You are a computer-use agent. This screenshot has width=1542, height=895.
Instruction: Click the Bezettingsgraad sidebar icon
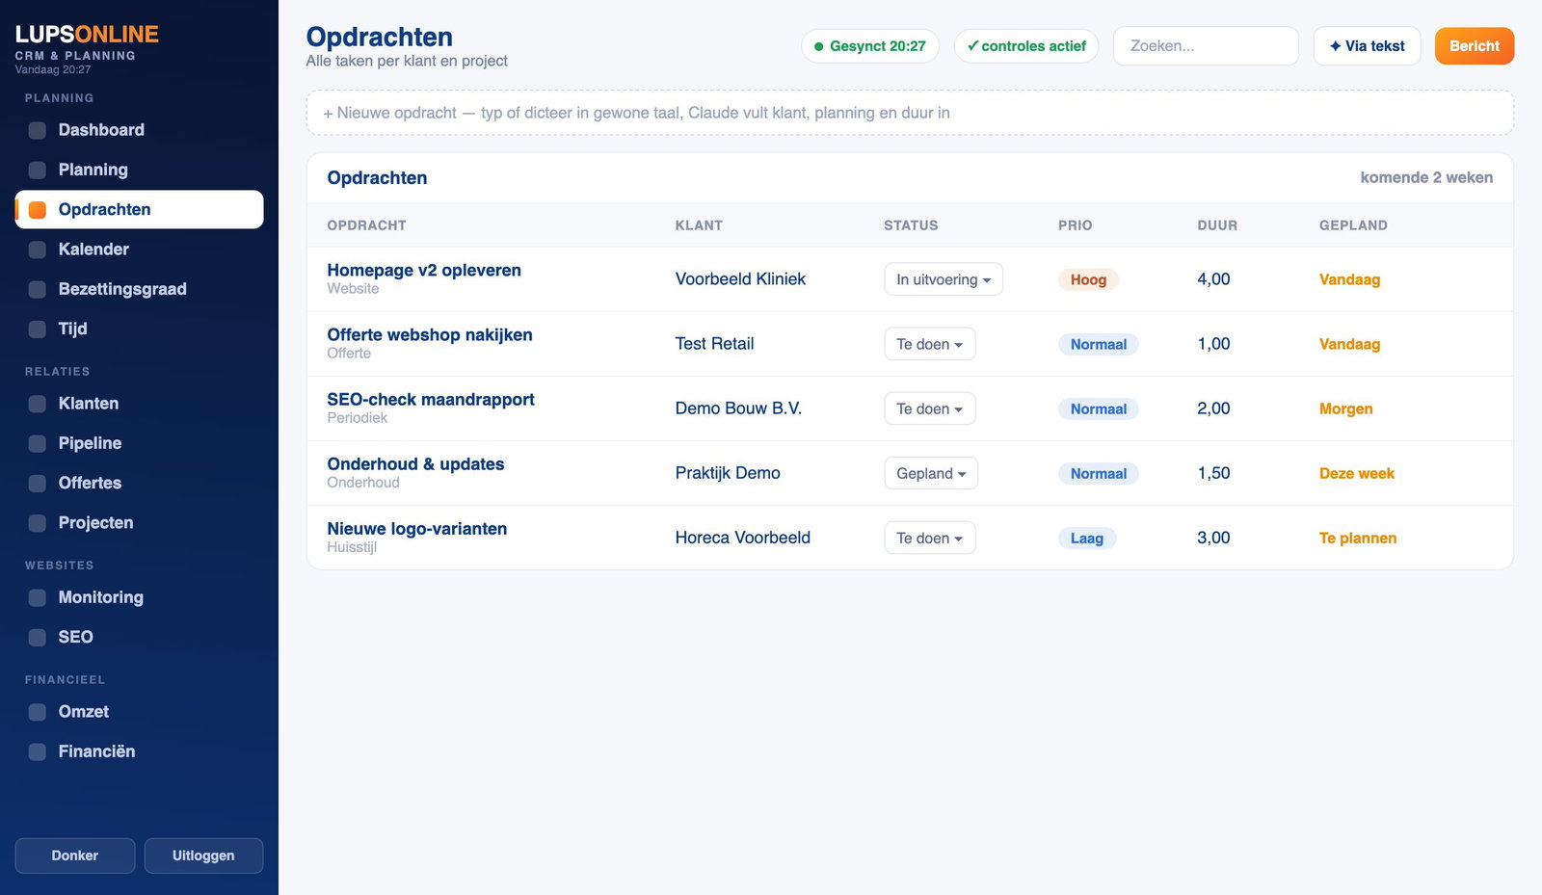[38, 290]
